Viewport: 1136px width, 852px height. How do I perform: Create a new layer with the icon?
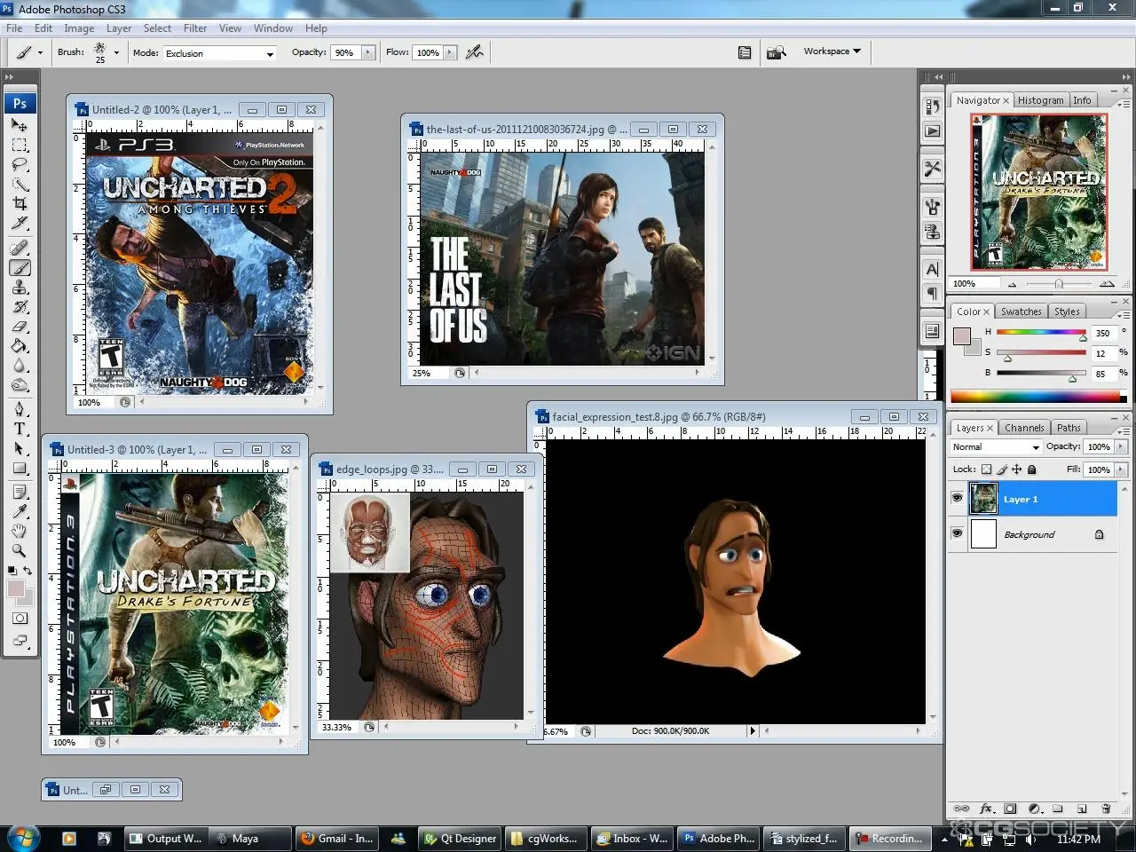(x=1082, y=809)
